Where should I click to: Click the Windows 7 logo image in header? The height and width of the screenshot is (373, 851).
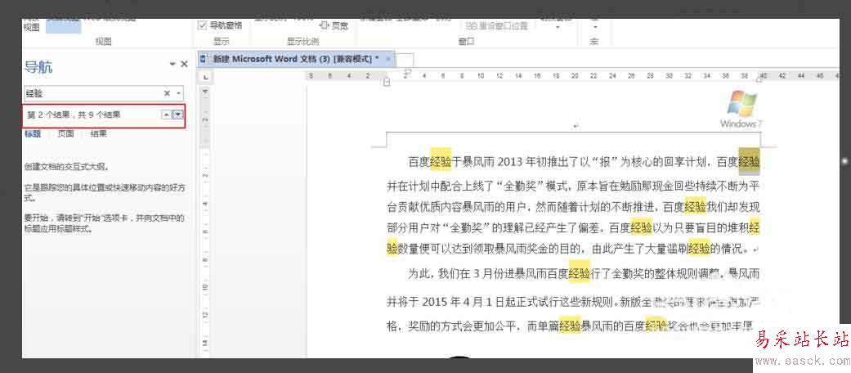pos(741,110)
